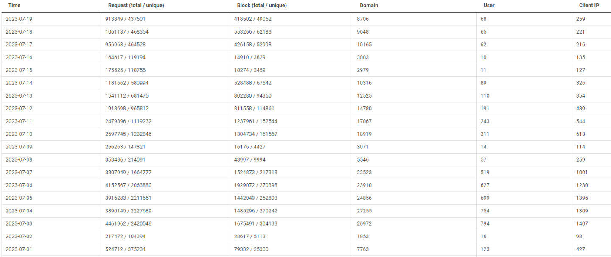Select client IP count 1407

582,223
